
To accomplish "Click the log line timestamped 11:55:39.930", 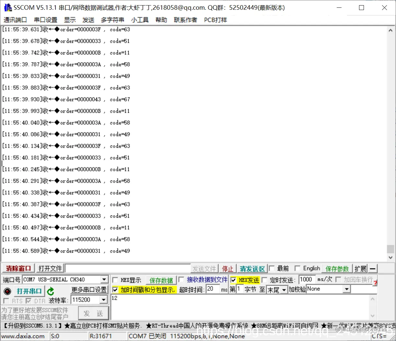I will point(66,99).
